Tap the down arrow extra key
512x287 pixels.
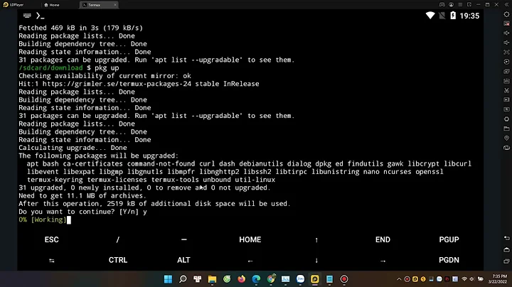point(316,260)
